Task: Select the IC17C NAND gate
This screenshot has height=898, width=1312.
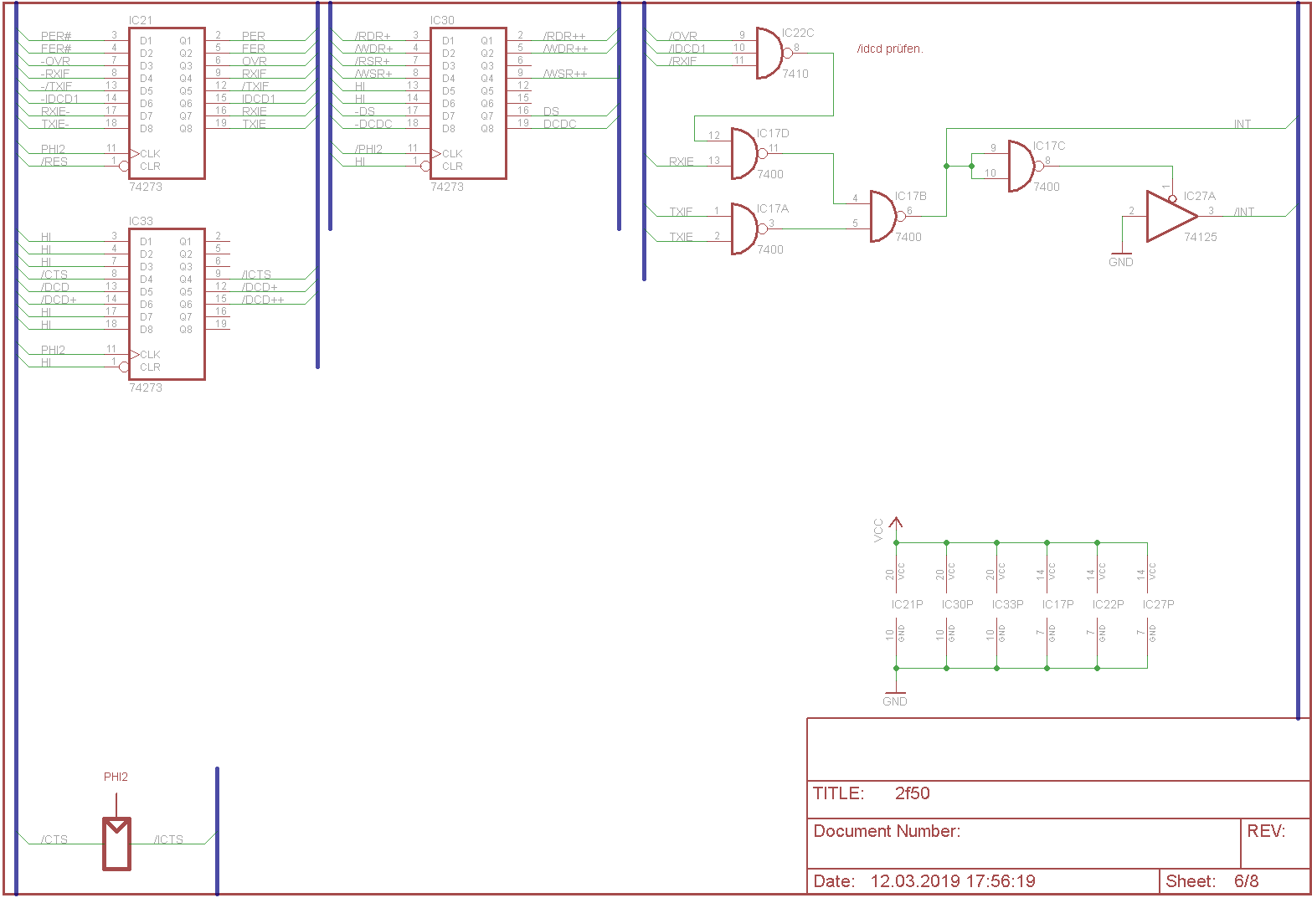Action: (1021, 167)
